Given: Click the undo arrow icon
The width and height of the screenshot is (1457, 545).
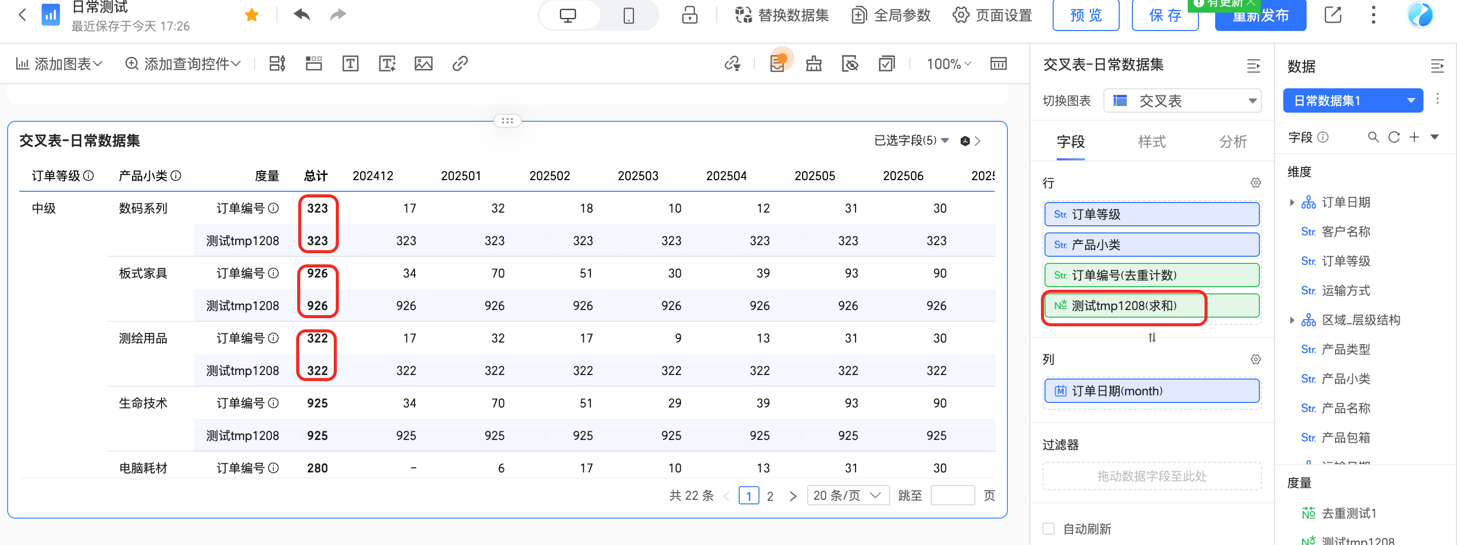Looking at the screenshot, I should (x=301, y=15).
